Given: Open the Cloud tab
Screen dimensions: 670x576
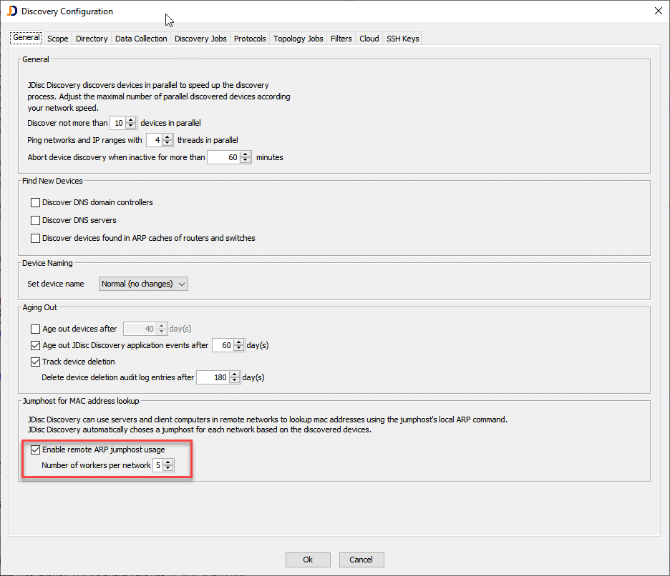Looking at the screenshot, I should point(369,38).
